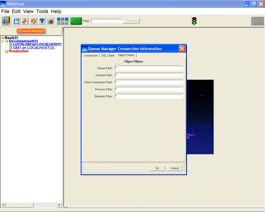Select the hand-click connect toolbar icon
Viewport: 265px width, 212px height.
25,21
